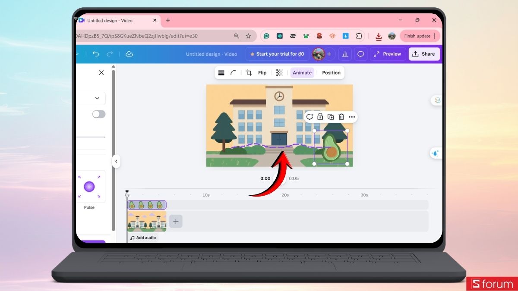Zoom the page with the magnifier icon
The image size is (518, 291).
pos(237,36)
